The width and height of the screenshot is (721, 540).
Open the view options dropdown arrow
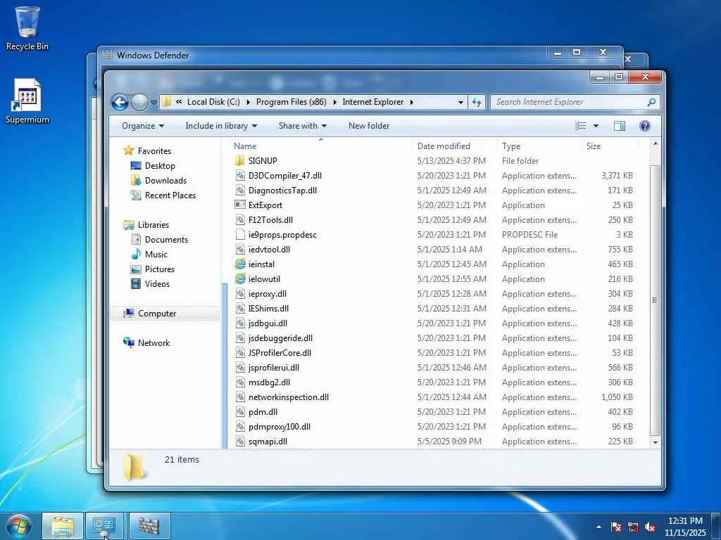click(x=596, y=126)
